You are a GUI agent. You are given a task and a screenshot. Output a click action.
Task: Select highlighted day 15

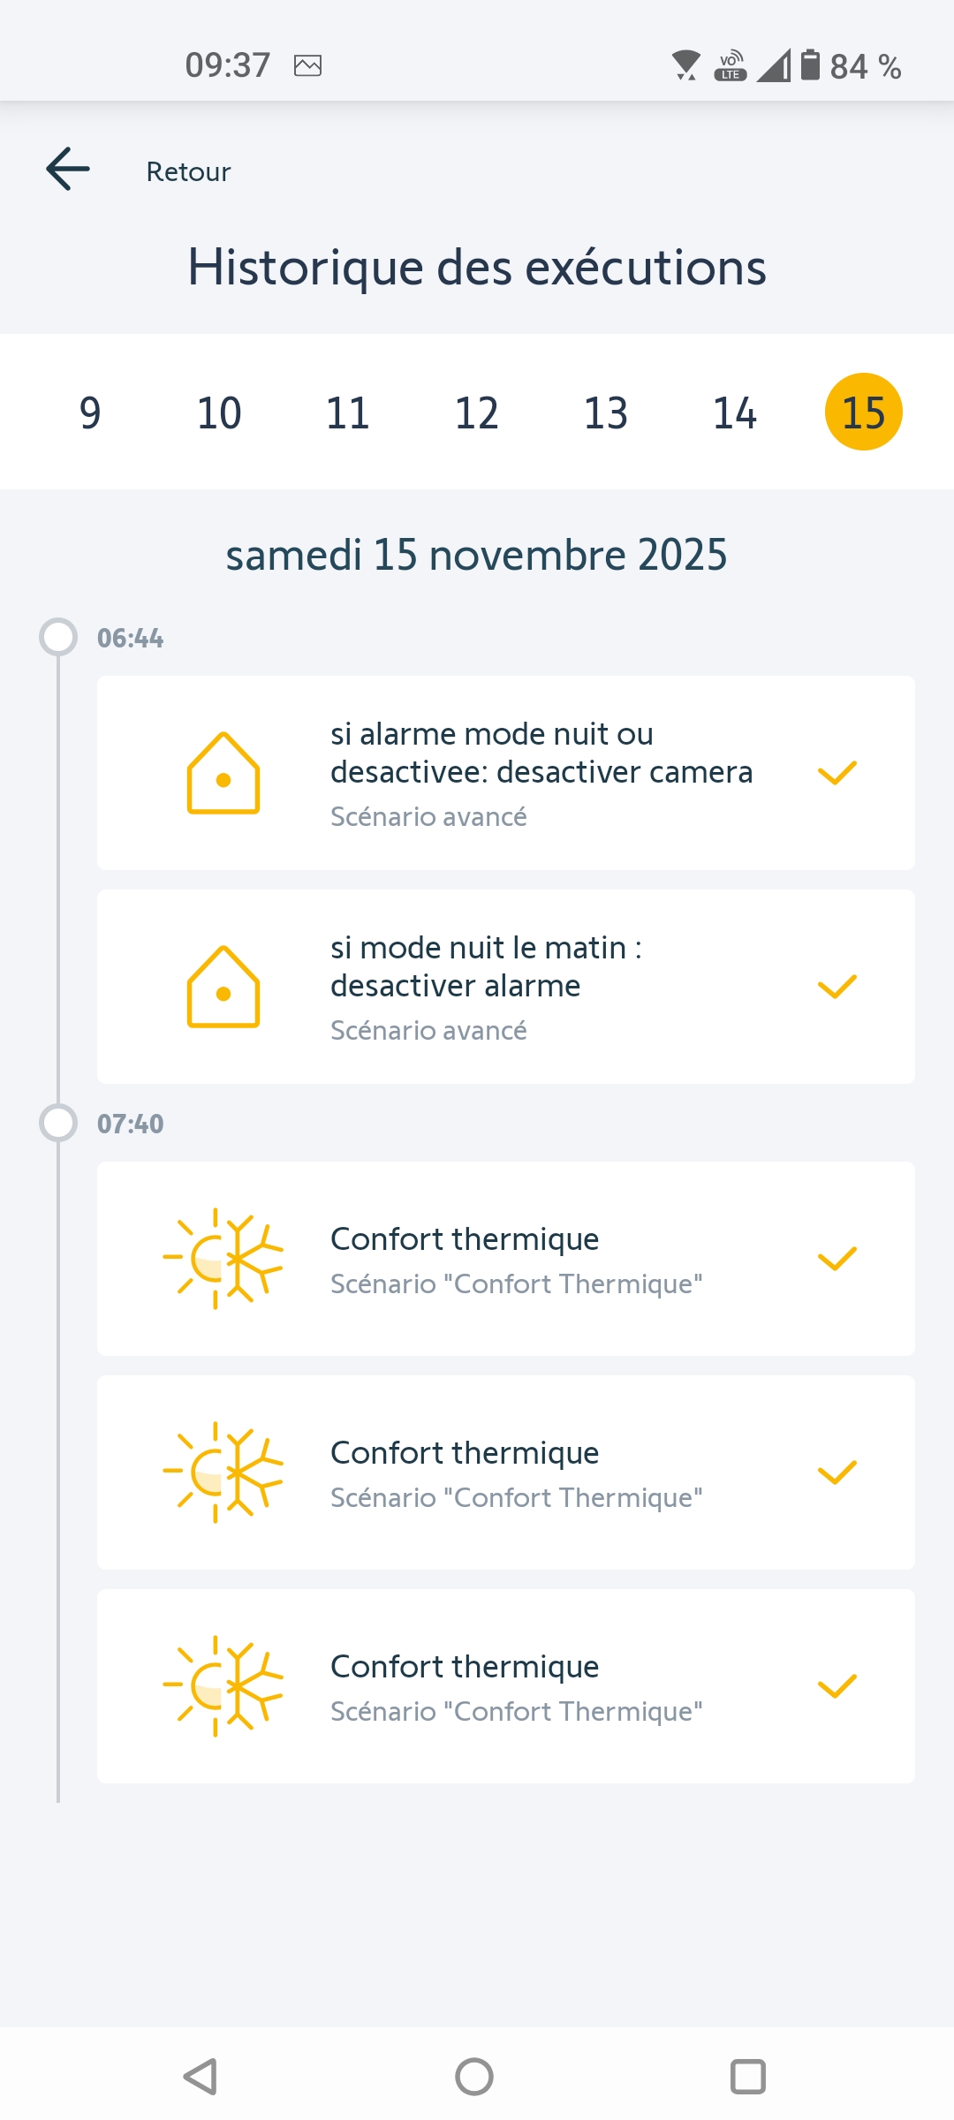(x=863, y=413)
